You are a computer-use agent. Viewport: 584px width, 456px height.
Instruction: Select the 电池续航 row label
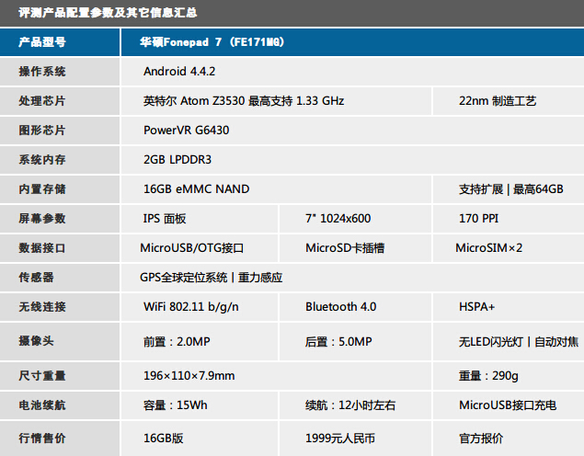[60, 405]
